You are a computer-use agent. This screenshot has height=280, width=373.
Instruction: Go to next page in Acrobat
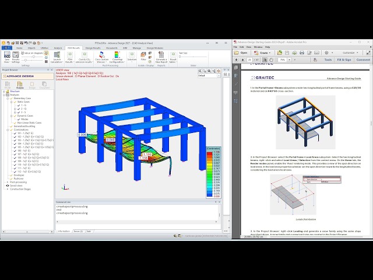(242, 60)
